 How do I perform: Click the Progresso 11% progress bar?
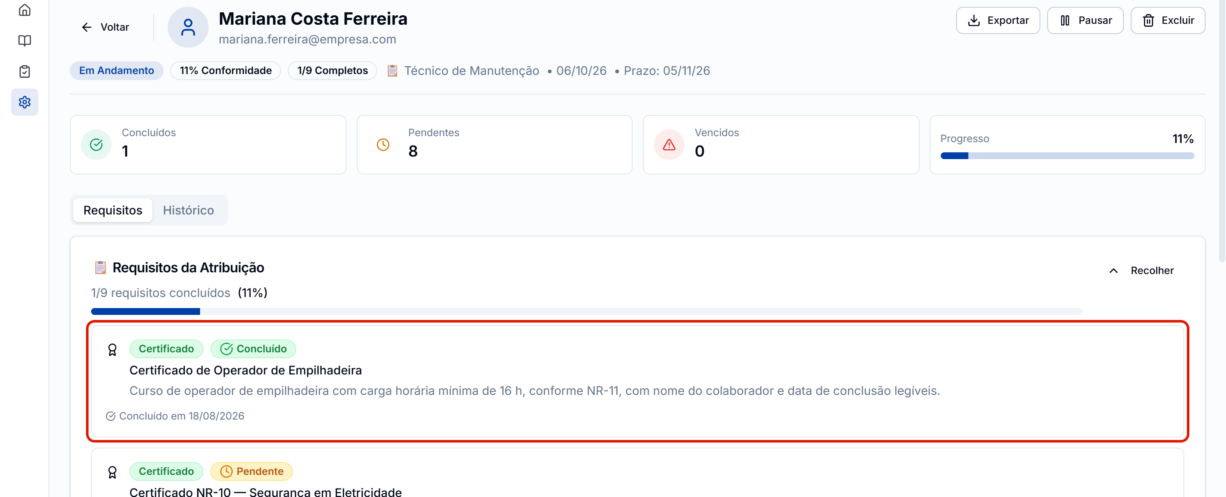pos(1067,155)
